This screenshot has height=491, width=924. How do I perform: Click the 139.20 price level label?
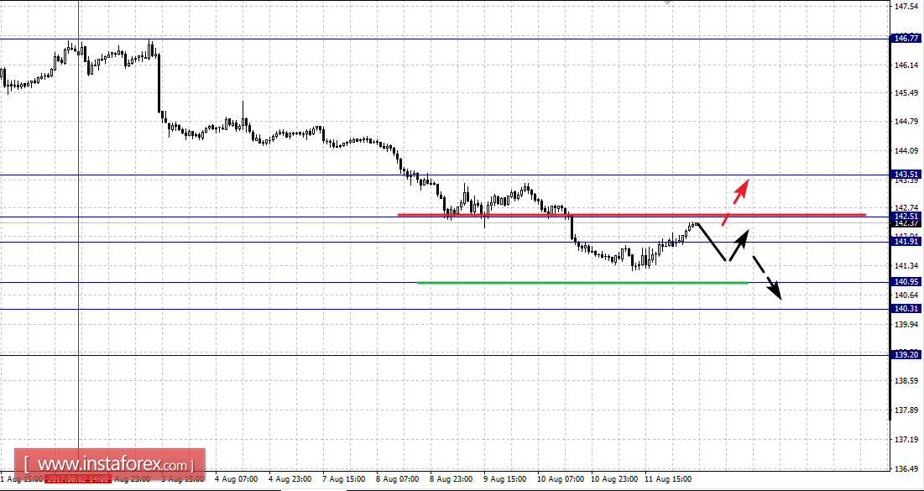click(906, 355)
